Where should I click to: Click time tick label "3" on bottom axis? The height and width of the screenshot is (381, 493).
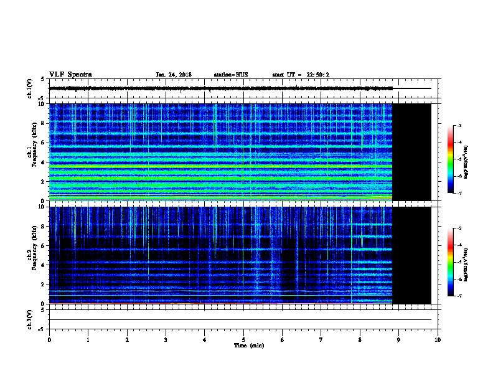pos(166,340)
